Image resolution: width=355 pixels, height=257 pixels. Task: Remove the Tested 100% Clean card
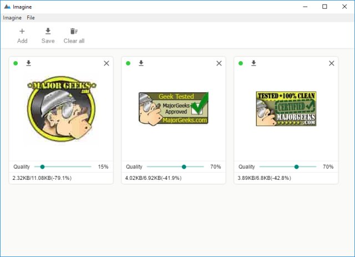(x=332, y=63)
